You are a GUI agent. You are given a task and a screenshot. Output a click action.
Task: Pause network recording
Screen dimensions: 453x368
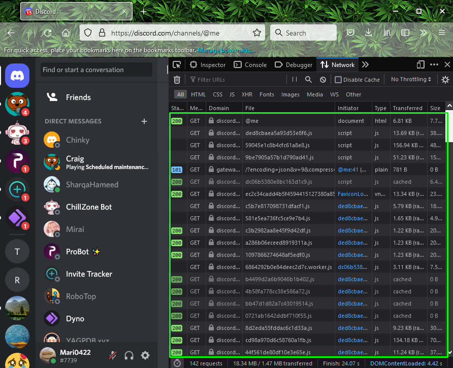click(x=295, y=79)
